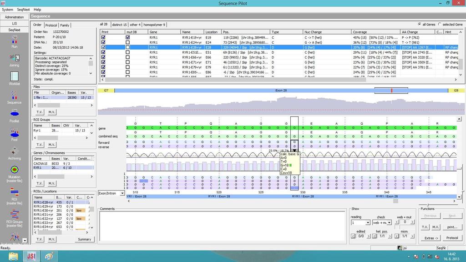The width and height of the screenshot is (466, 262).
Task: Click the M.V. button under Genes / Chromosomes
Action: point(52,183)
